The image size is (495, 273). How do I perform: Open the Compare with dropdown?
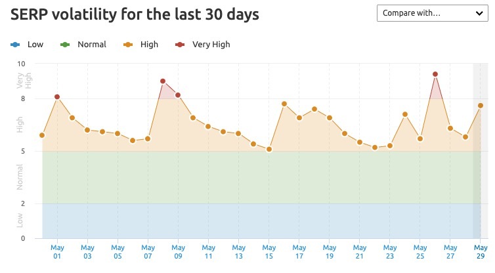pos(432,13)
